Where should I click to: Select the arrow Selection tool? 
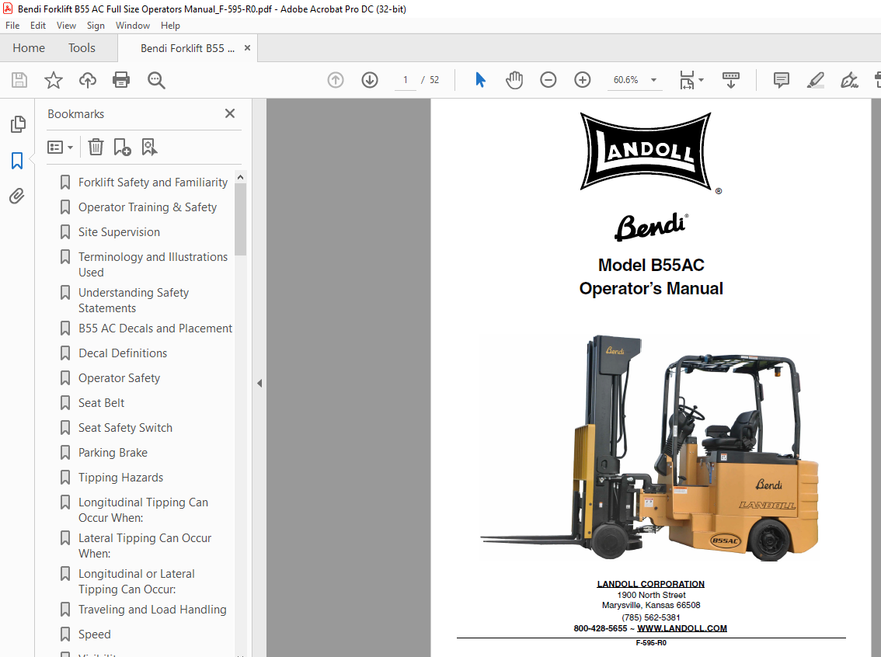click(480, 80)
